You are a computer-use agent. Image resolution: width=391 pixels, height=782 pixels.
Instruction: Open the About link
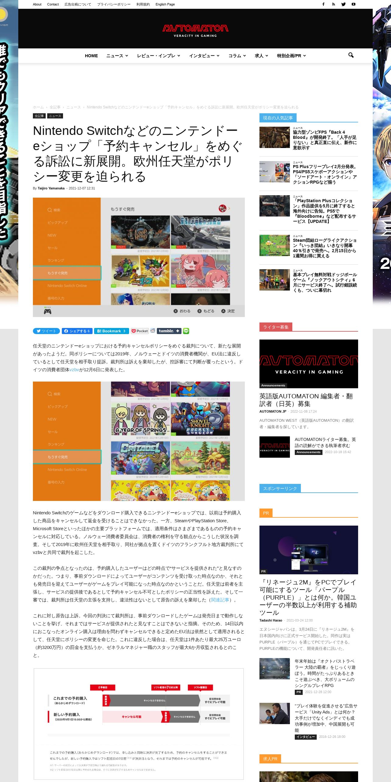coord(37,4)
